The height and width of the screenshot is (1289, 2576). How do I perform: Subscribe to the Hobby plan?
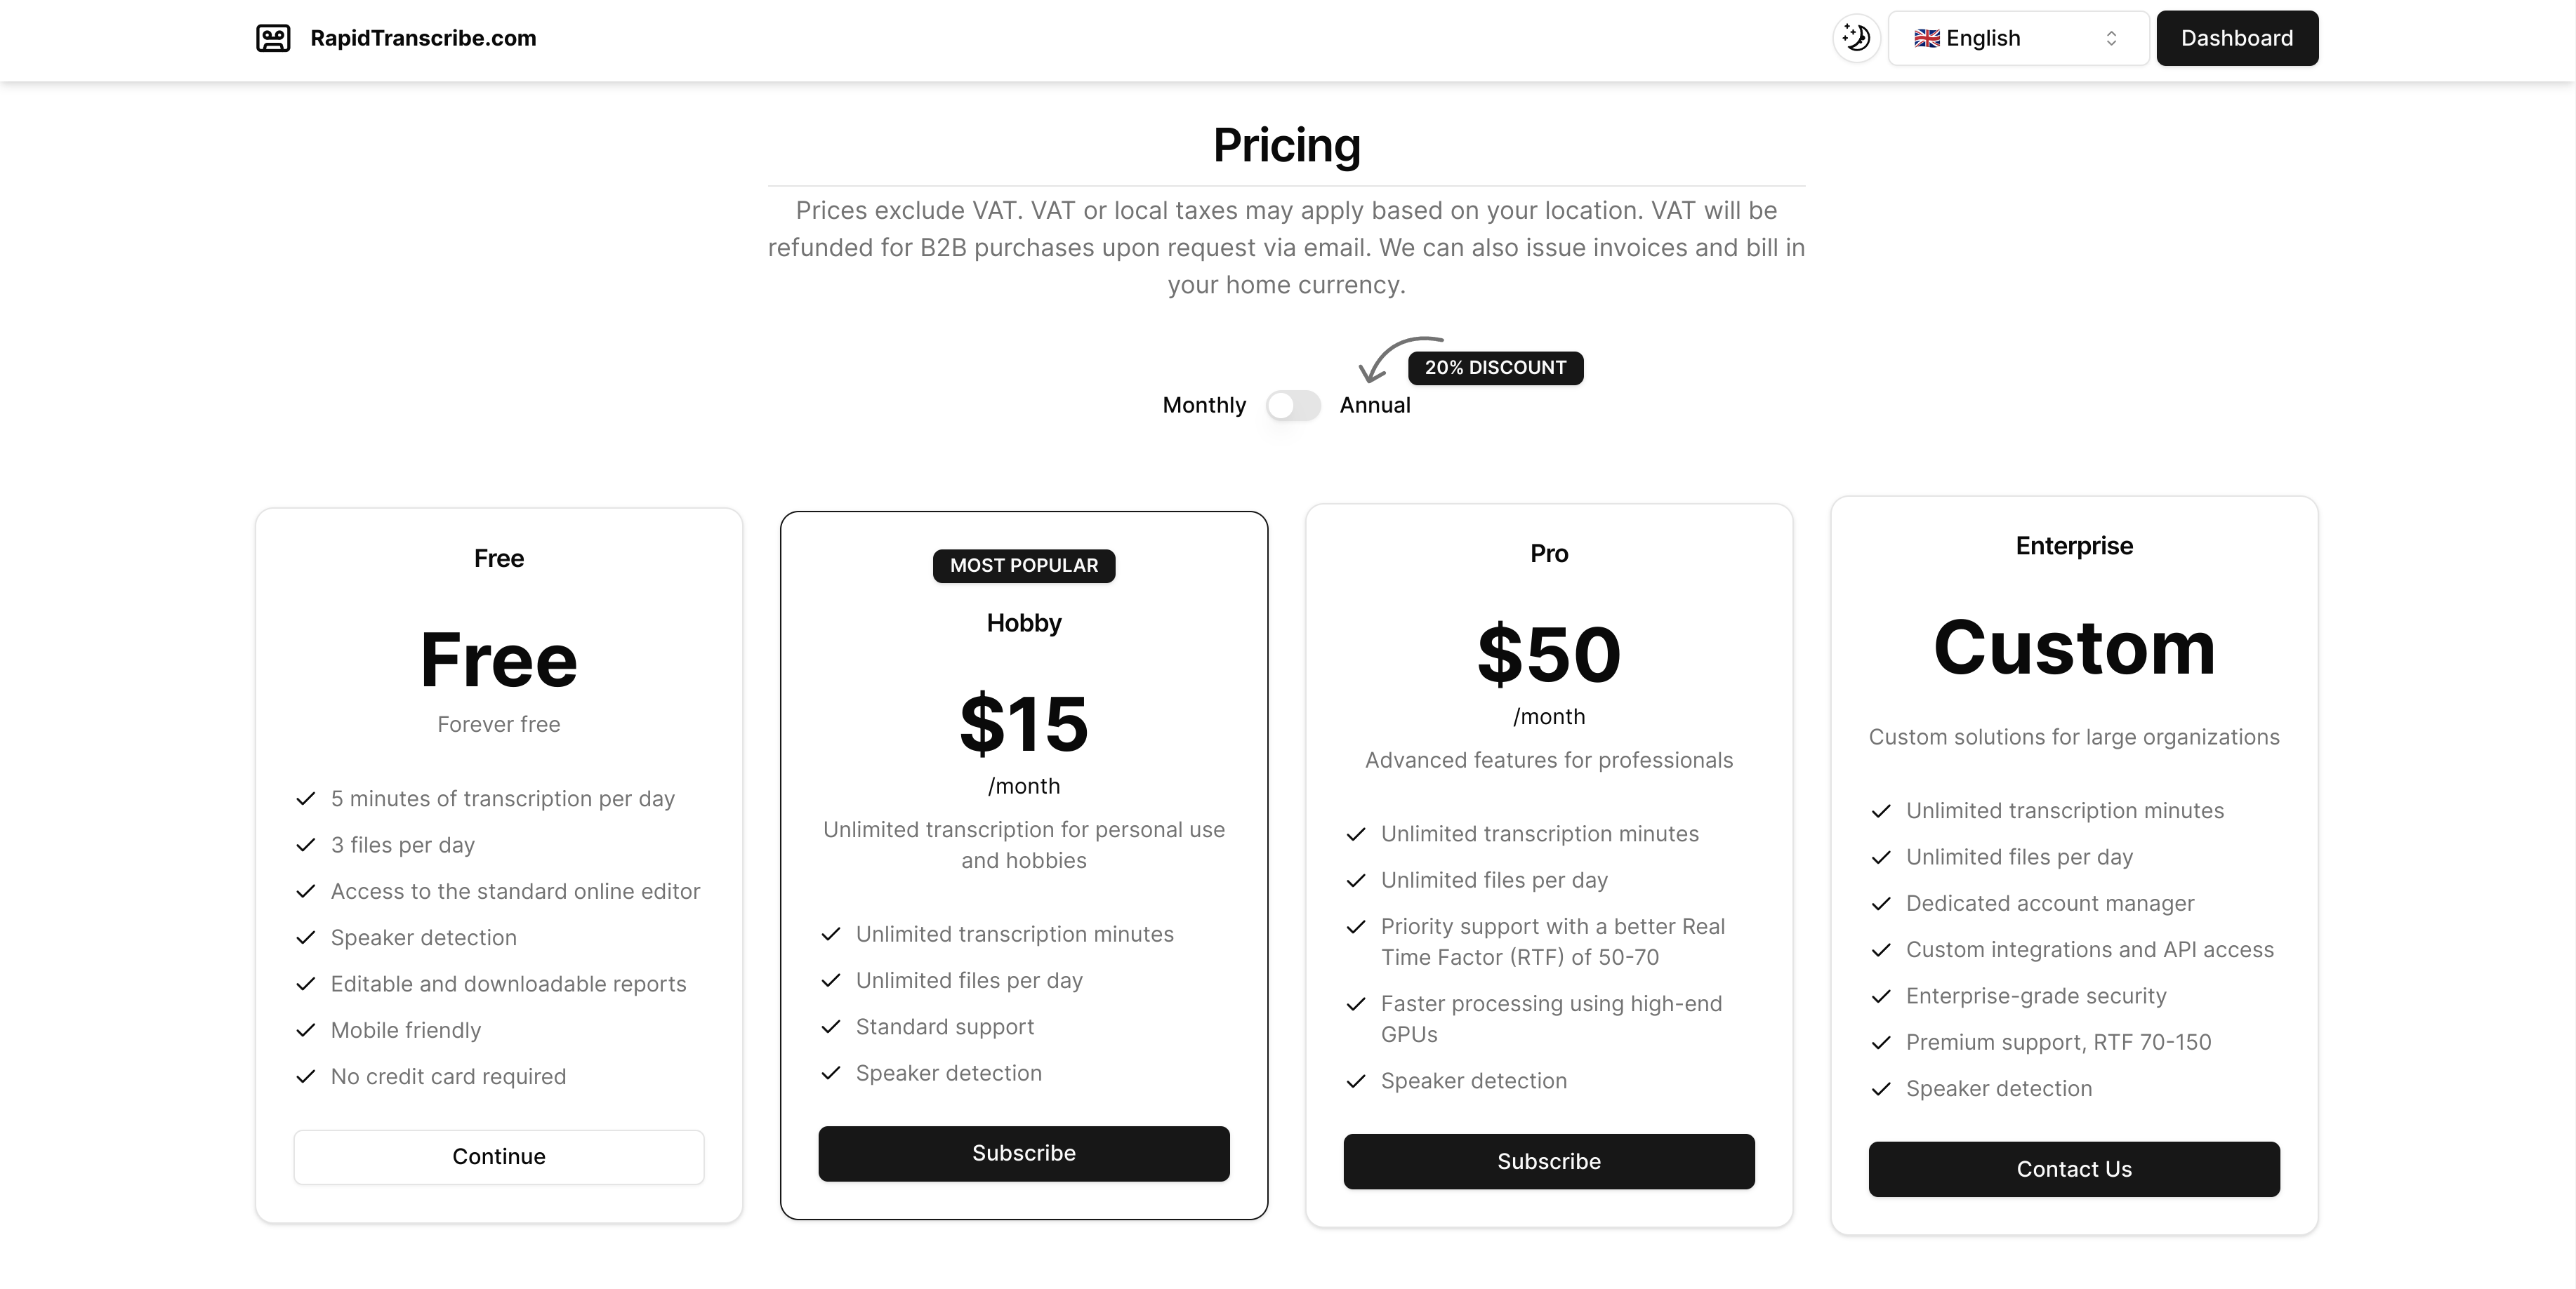tap(1024, 1154)
